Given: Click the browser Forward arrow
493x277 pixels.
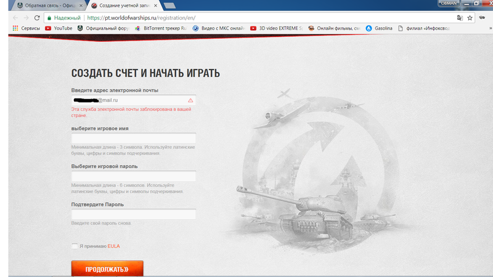Looking at the screenshot, I should pyautogui.click(x=26, y=18).
